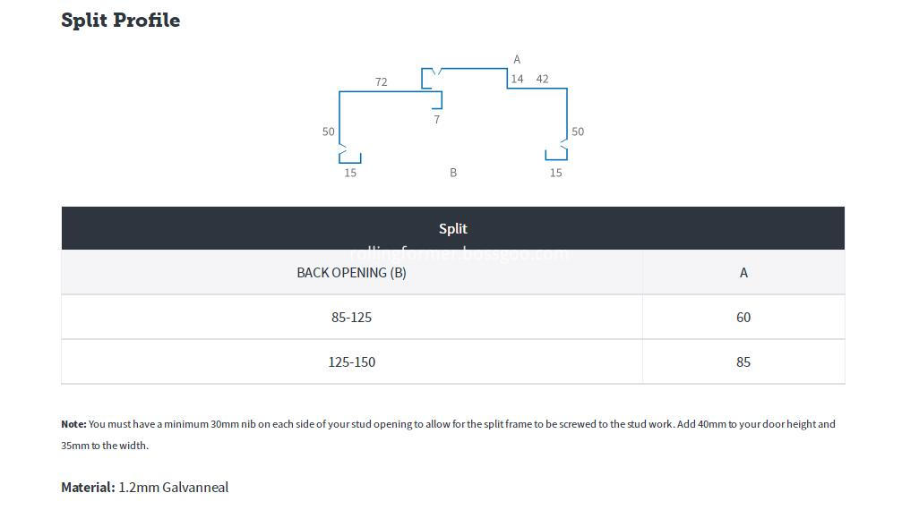Image resolution: width=919 pixels, height=510 pixels.
Task: Click the 1.2mm Galvanneal text
Action: [174, 487]
